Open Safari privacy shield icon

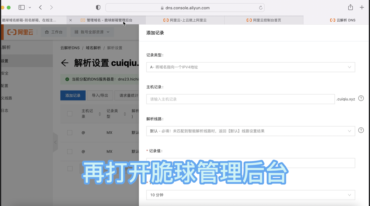pyautogui.click(x=98, y=8)
